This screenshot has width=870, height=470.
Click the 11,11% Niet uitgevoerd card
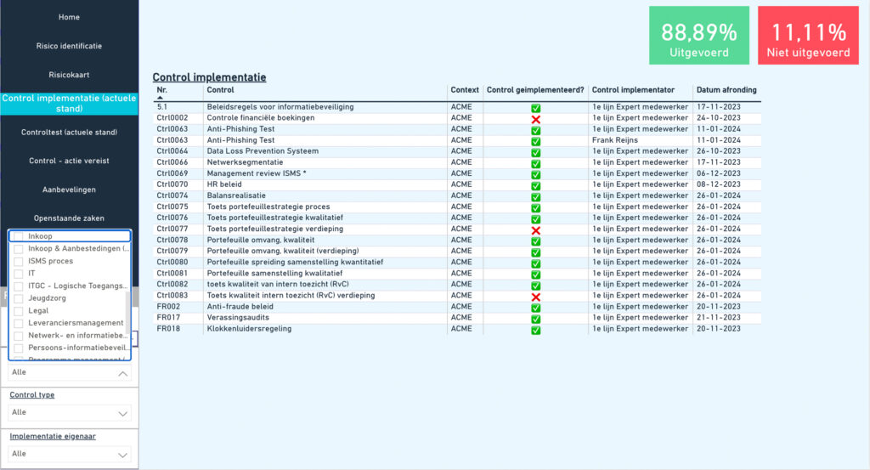pos(809,36)
